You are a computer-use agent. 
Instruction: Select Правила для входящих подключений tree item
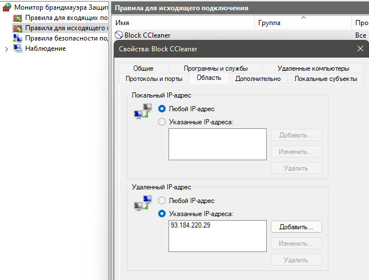[x=66, y=18]
